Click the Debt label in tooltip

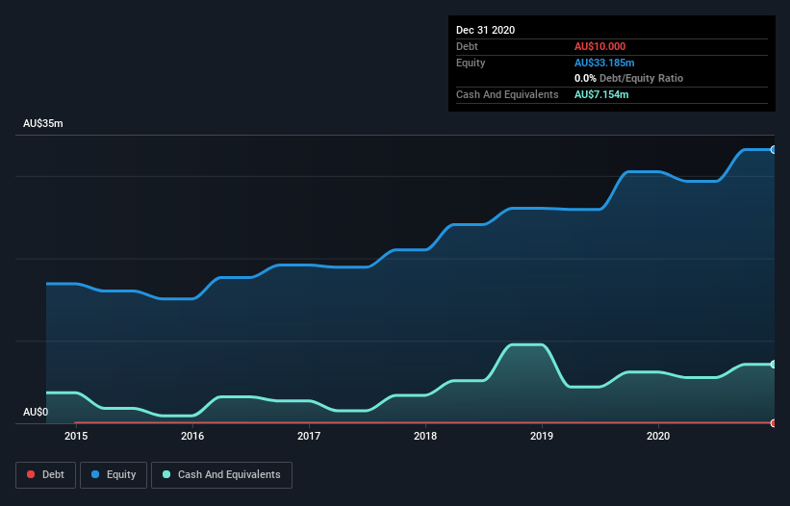click(467, 46)
